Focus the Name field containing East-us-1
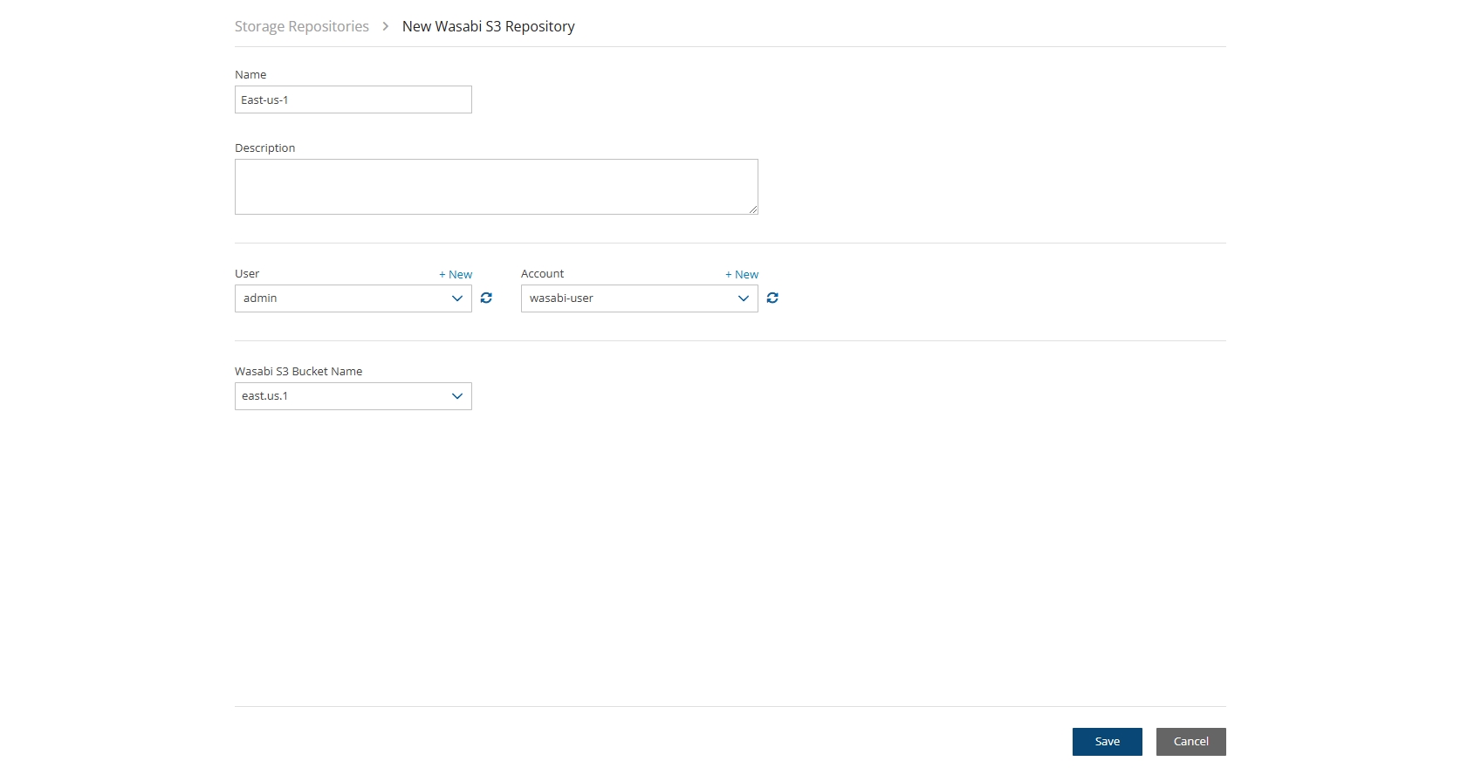Viewport: 1461px width, 775px height. [353, 99]
